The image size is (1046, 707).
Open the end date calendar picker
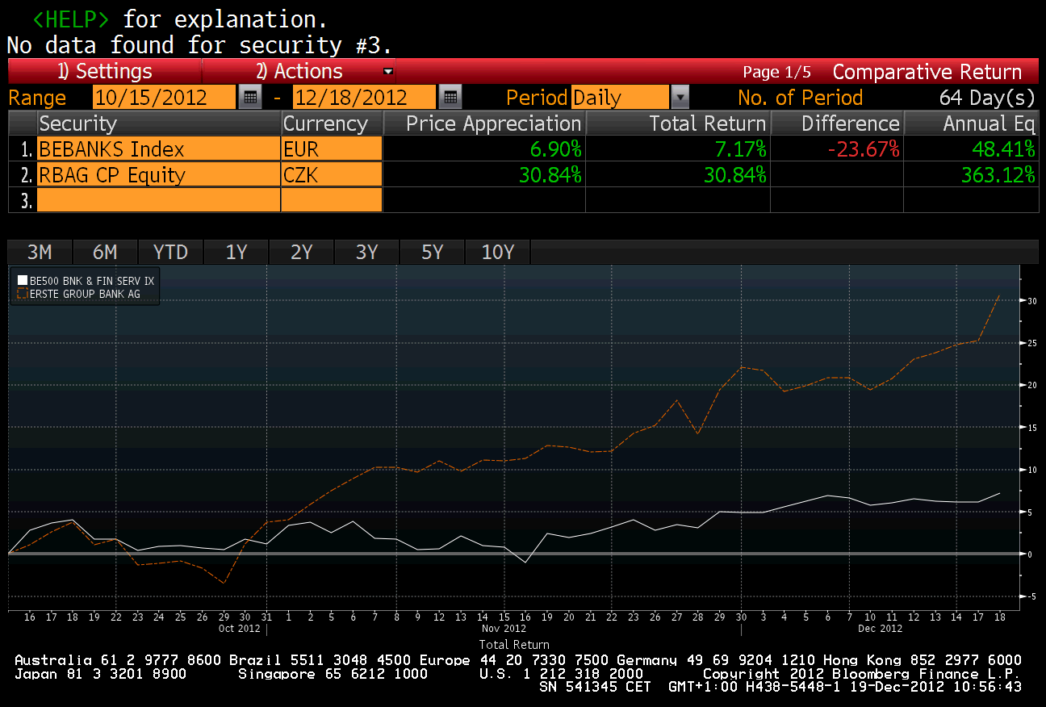click(450, 98)
